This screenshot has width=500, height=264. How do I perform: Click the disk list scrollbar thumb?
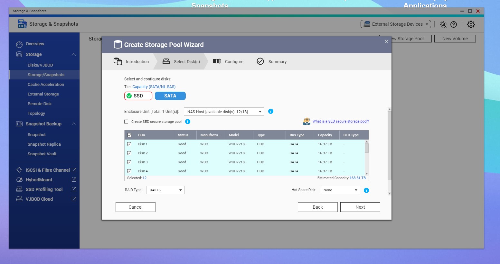[367, 148]
